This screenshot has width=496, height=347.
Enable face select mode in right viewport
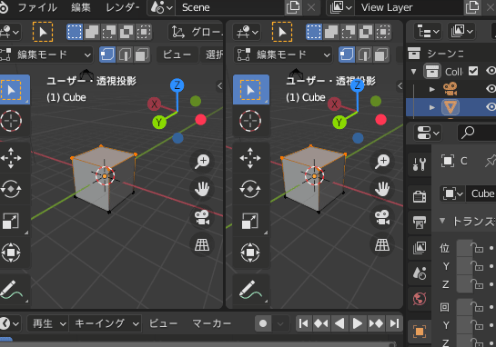click(380, 55)
